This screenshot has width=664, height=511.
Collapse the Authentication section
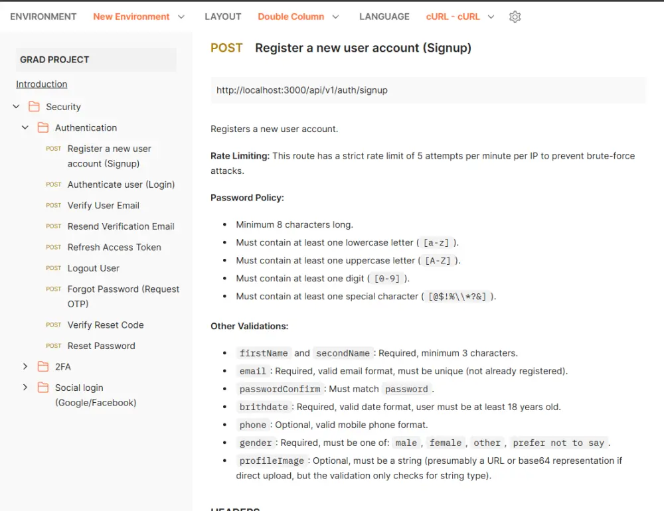pyautogui.click(x=25, y=127)
